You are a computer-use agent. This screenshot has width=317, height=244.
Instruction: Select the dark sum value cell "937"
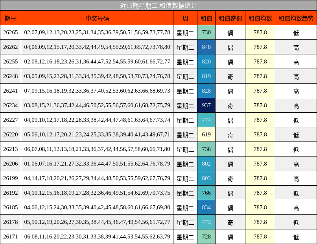click(206, 105)
